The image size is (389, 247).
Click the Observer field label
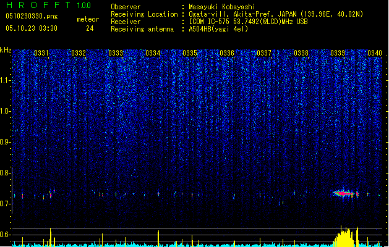[x=126, y=7]
